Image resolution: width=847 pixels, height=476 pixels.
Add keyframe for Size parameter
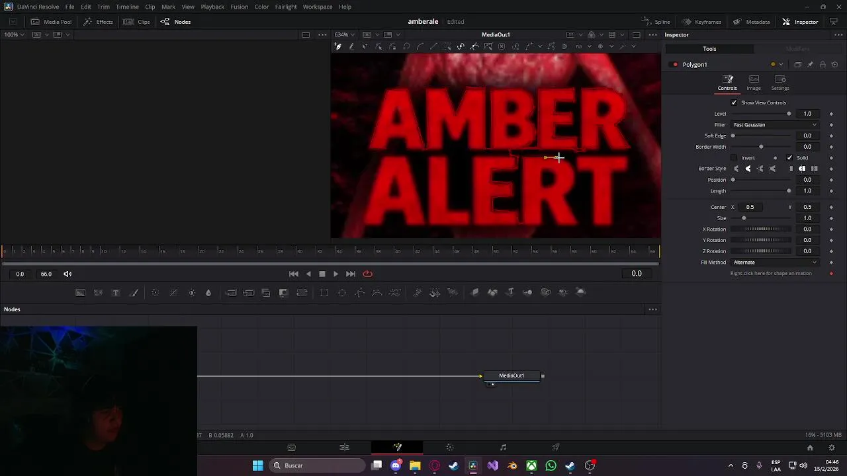coord(831,218)
